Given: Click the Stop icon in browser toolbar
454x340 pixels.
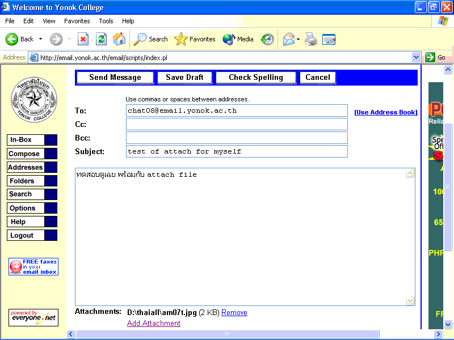Looking at the screenshot, I should [83, 39].
